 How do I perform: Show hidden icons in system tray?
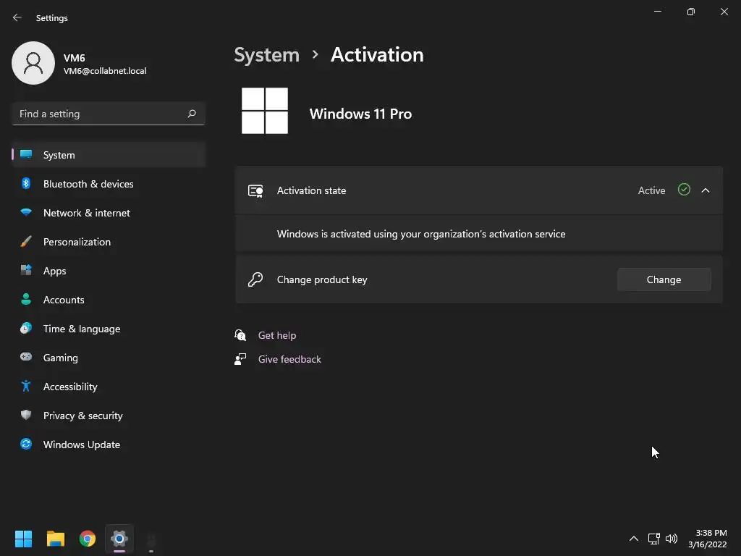tap(634, 539)
